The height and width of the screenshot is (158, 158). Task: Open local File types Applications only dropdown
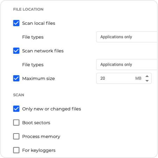127,37
